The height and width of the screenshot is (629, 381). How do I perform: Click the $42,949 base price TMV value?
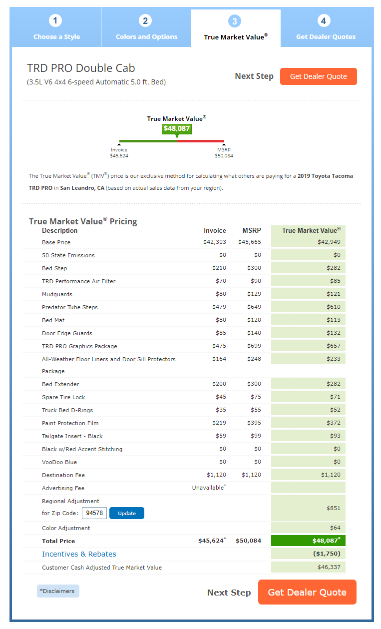pos(329,242)
